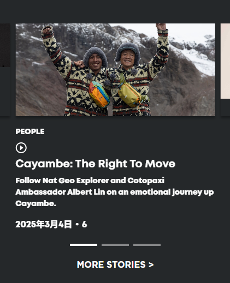Click the number 6 after the date

point(84,224)
